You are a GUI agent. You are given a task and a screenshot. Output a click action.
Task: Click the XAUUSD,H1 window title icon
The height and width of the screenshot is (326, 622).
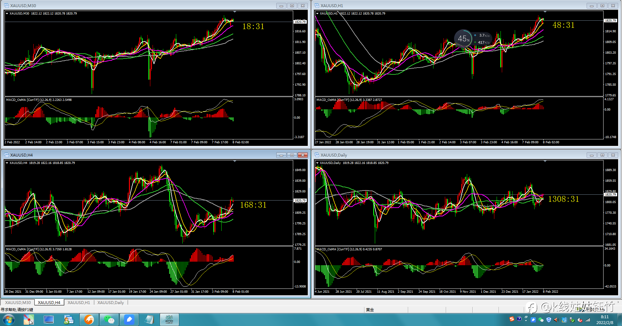pyautogui.click(x=317, y=5)
